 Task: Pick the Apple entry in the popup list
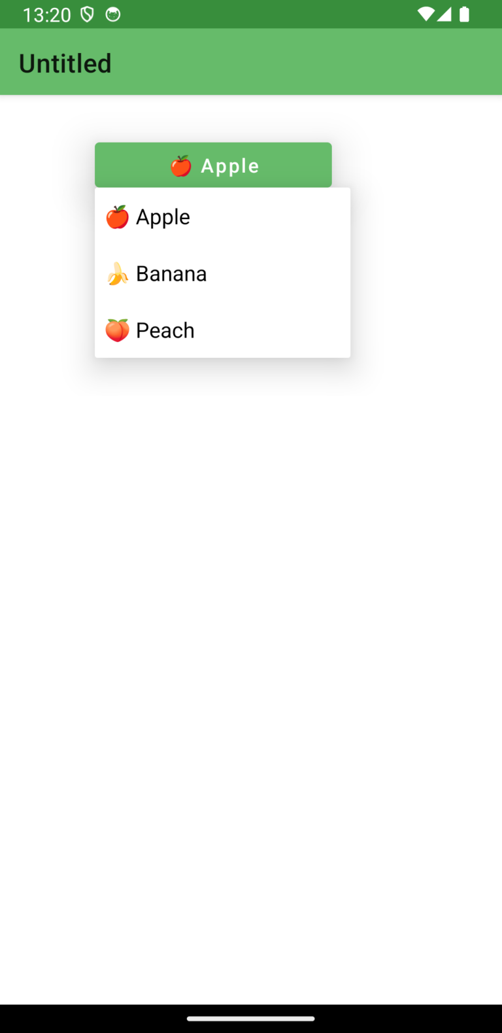click(222, 217)
